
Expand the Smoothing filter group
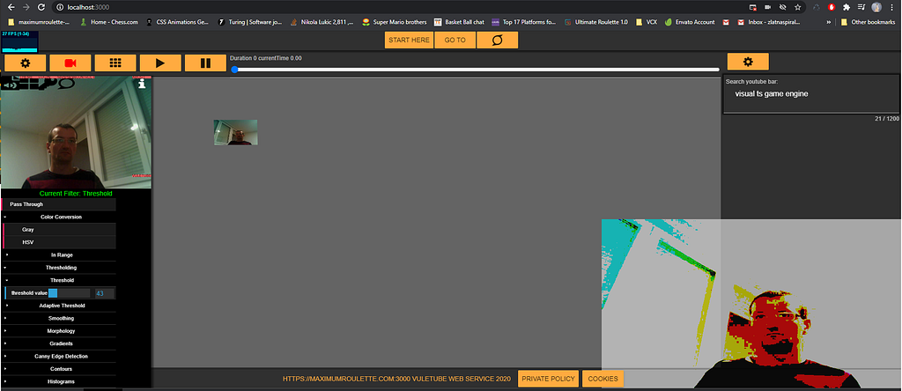coord(59,318)
